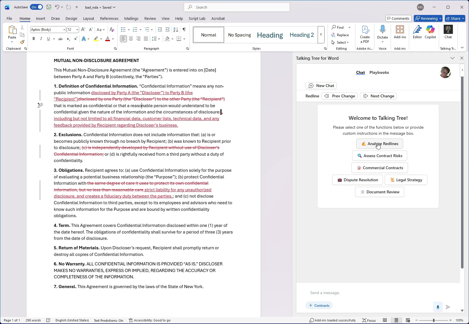The width and height of the screenshot is (469, 324).
Task: Open the font size dropdown showing 12
Action: coord(77,30)
